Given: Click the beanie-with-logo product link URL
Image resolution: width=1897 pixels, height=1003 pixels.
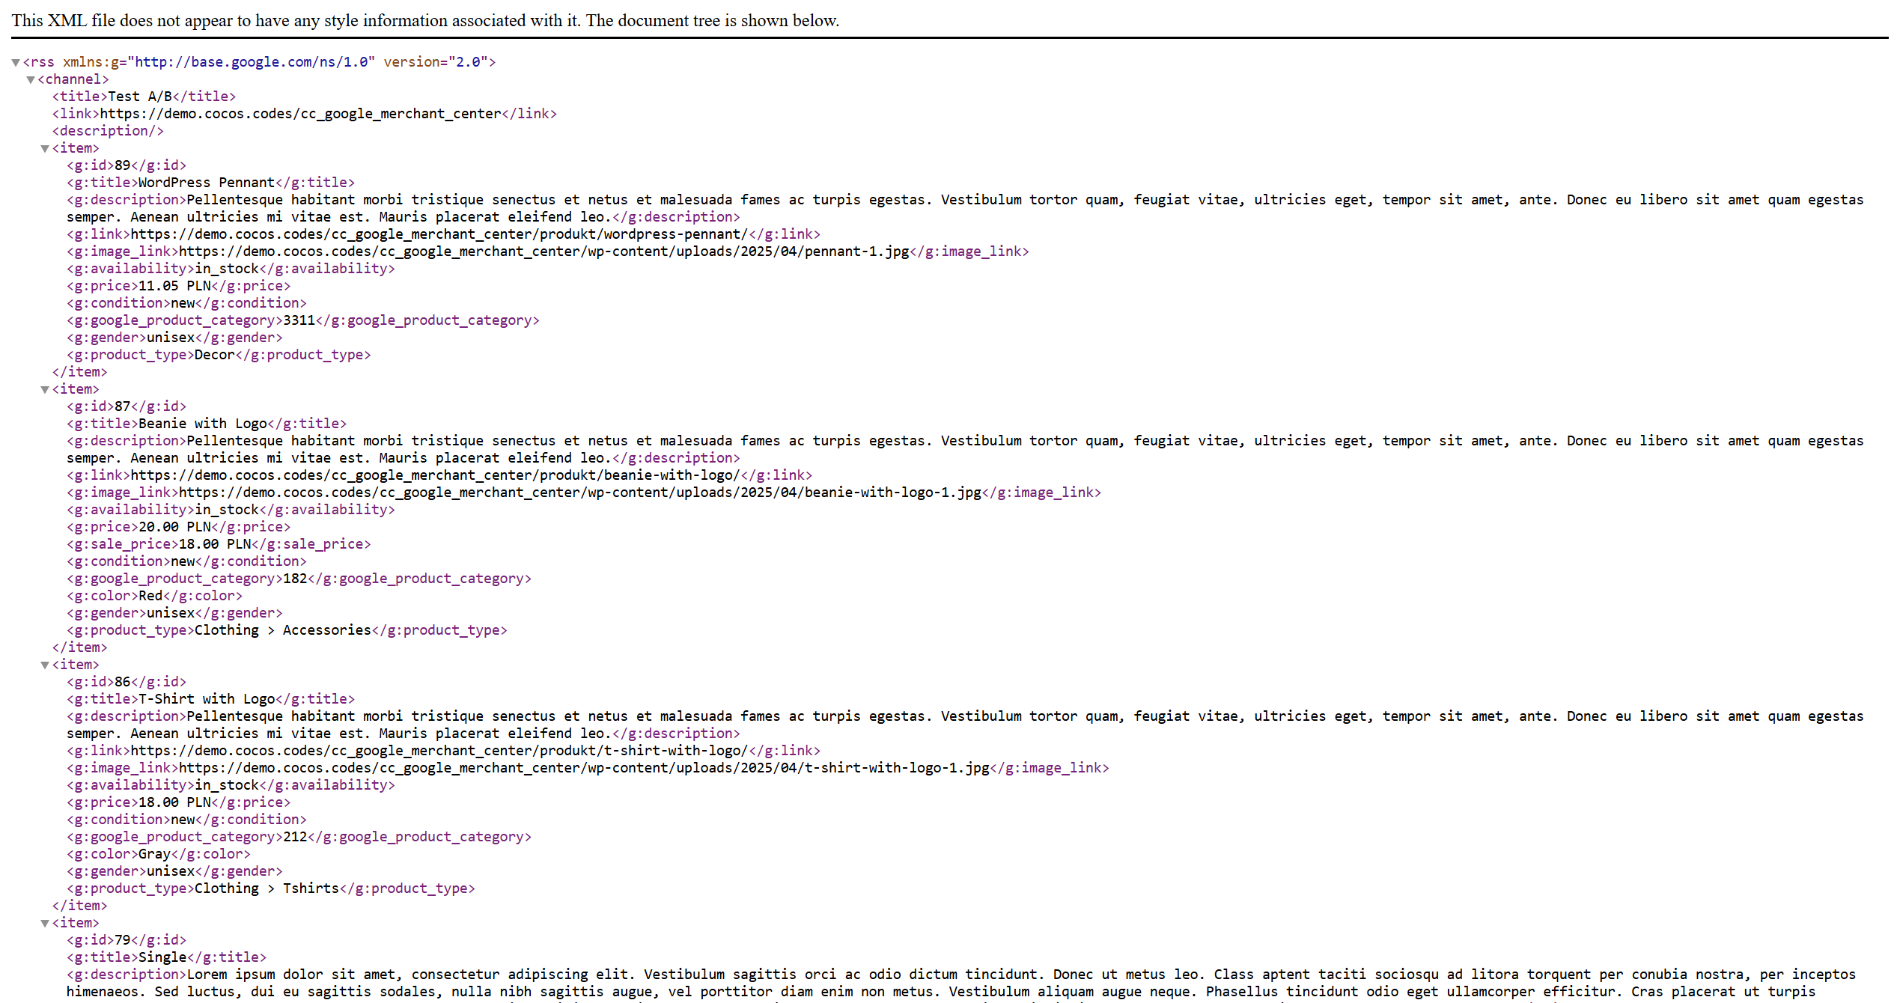Looking at the screenshot, I should pyautogui.click(x=435, y=475).
